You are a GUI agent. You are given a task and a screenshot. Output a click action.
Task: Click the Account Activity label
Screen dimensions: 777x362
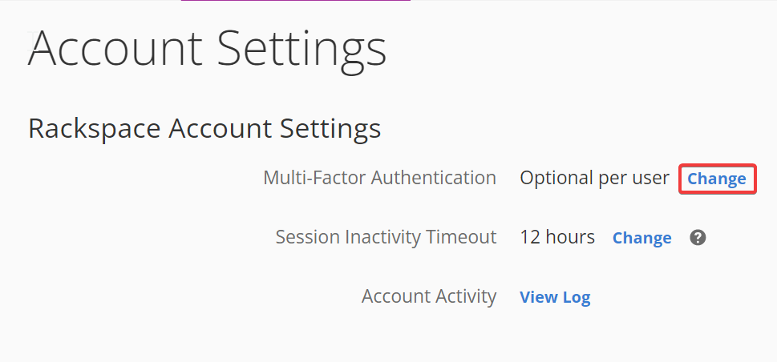tap(429, 296)
